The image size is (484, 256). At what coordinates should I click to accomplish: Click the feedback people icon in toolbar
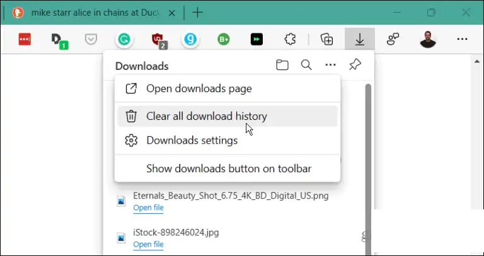point(393,39)
